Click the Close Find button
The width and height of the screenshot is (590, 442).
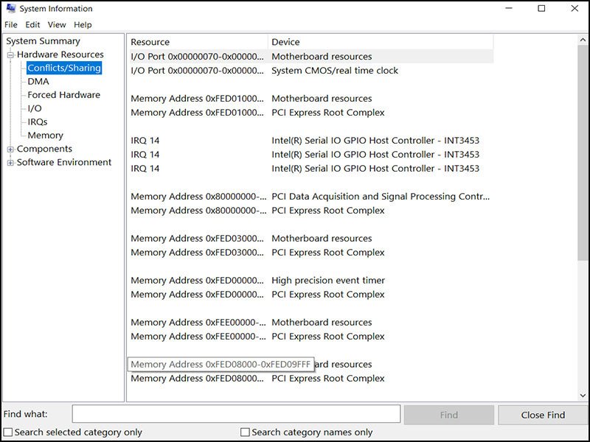click(x=543, y=415)
